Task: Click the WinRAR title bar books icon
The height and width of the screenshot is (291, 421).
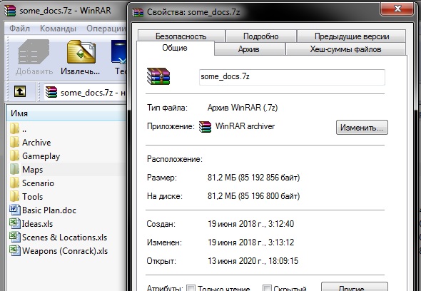Action: pos(10,11)
